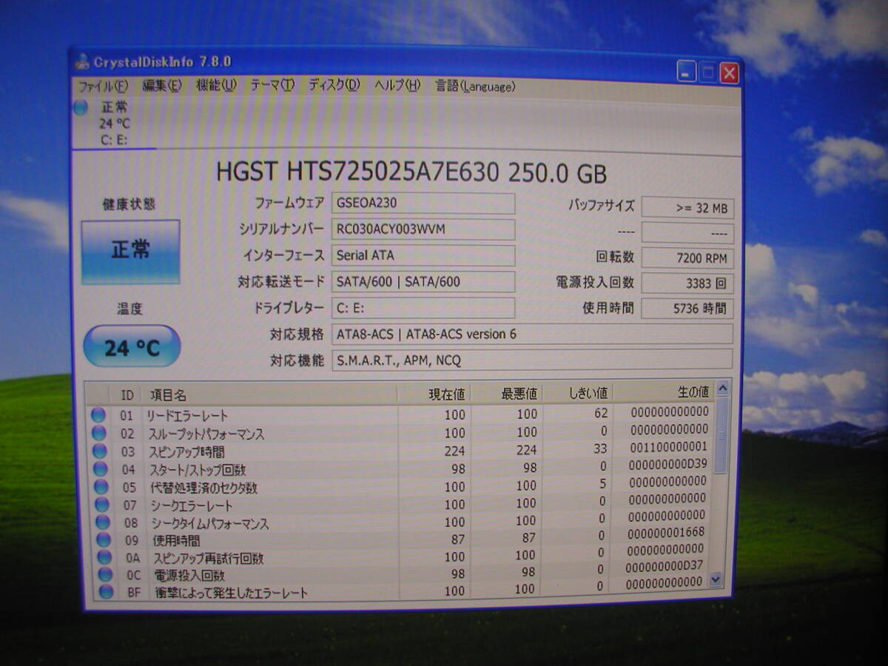Click status icon for row 05 代替処理済のセクタ数
Screen dimensions: 888x666
101,487
